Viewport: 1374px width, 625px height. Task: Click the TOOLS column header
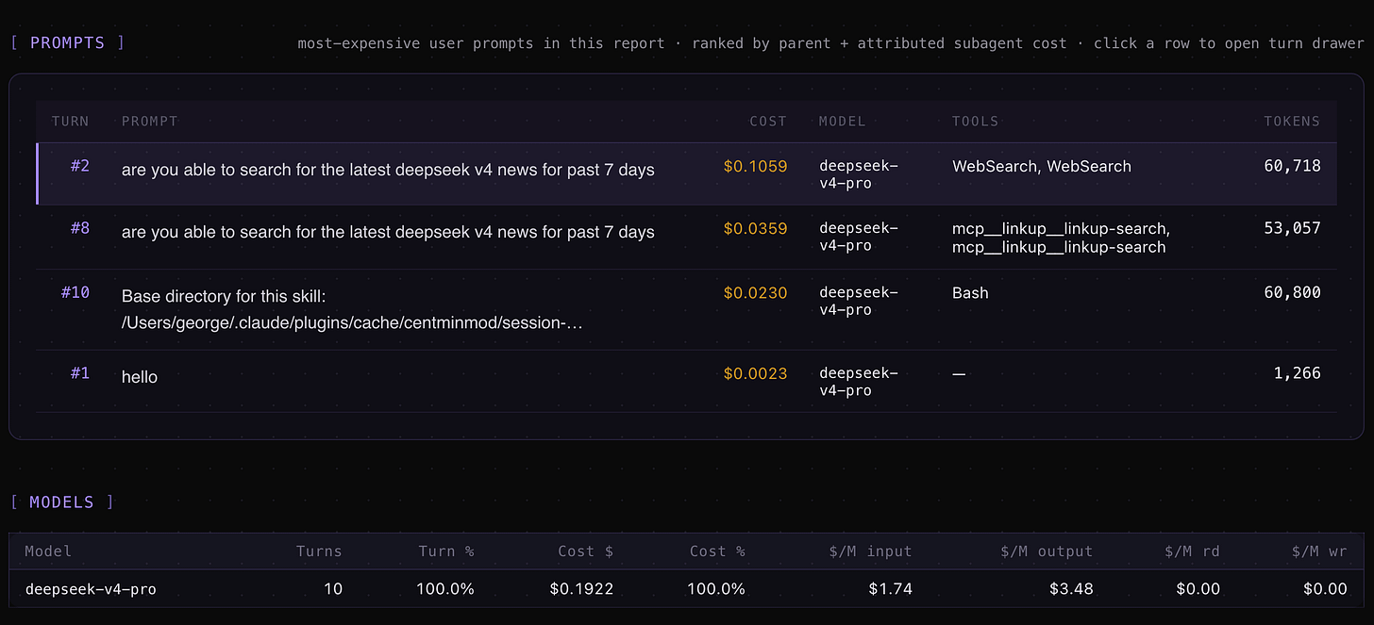tap(975, 122)
